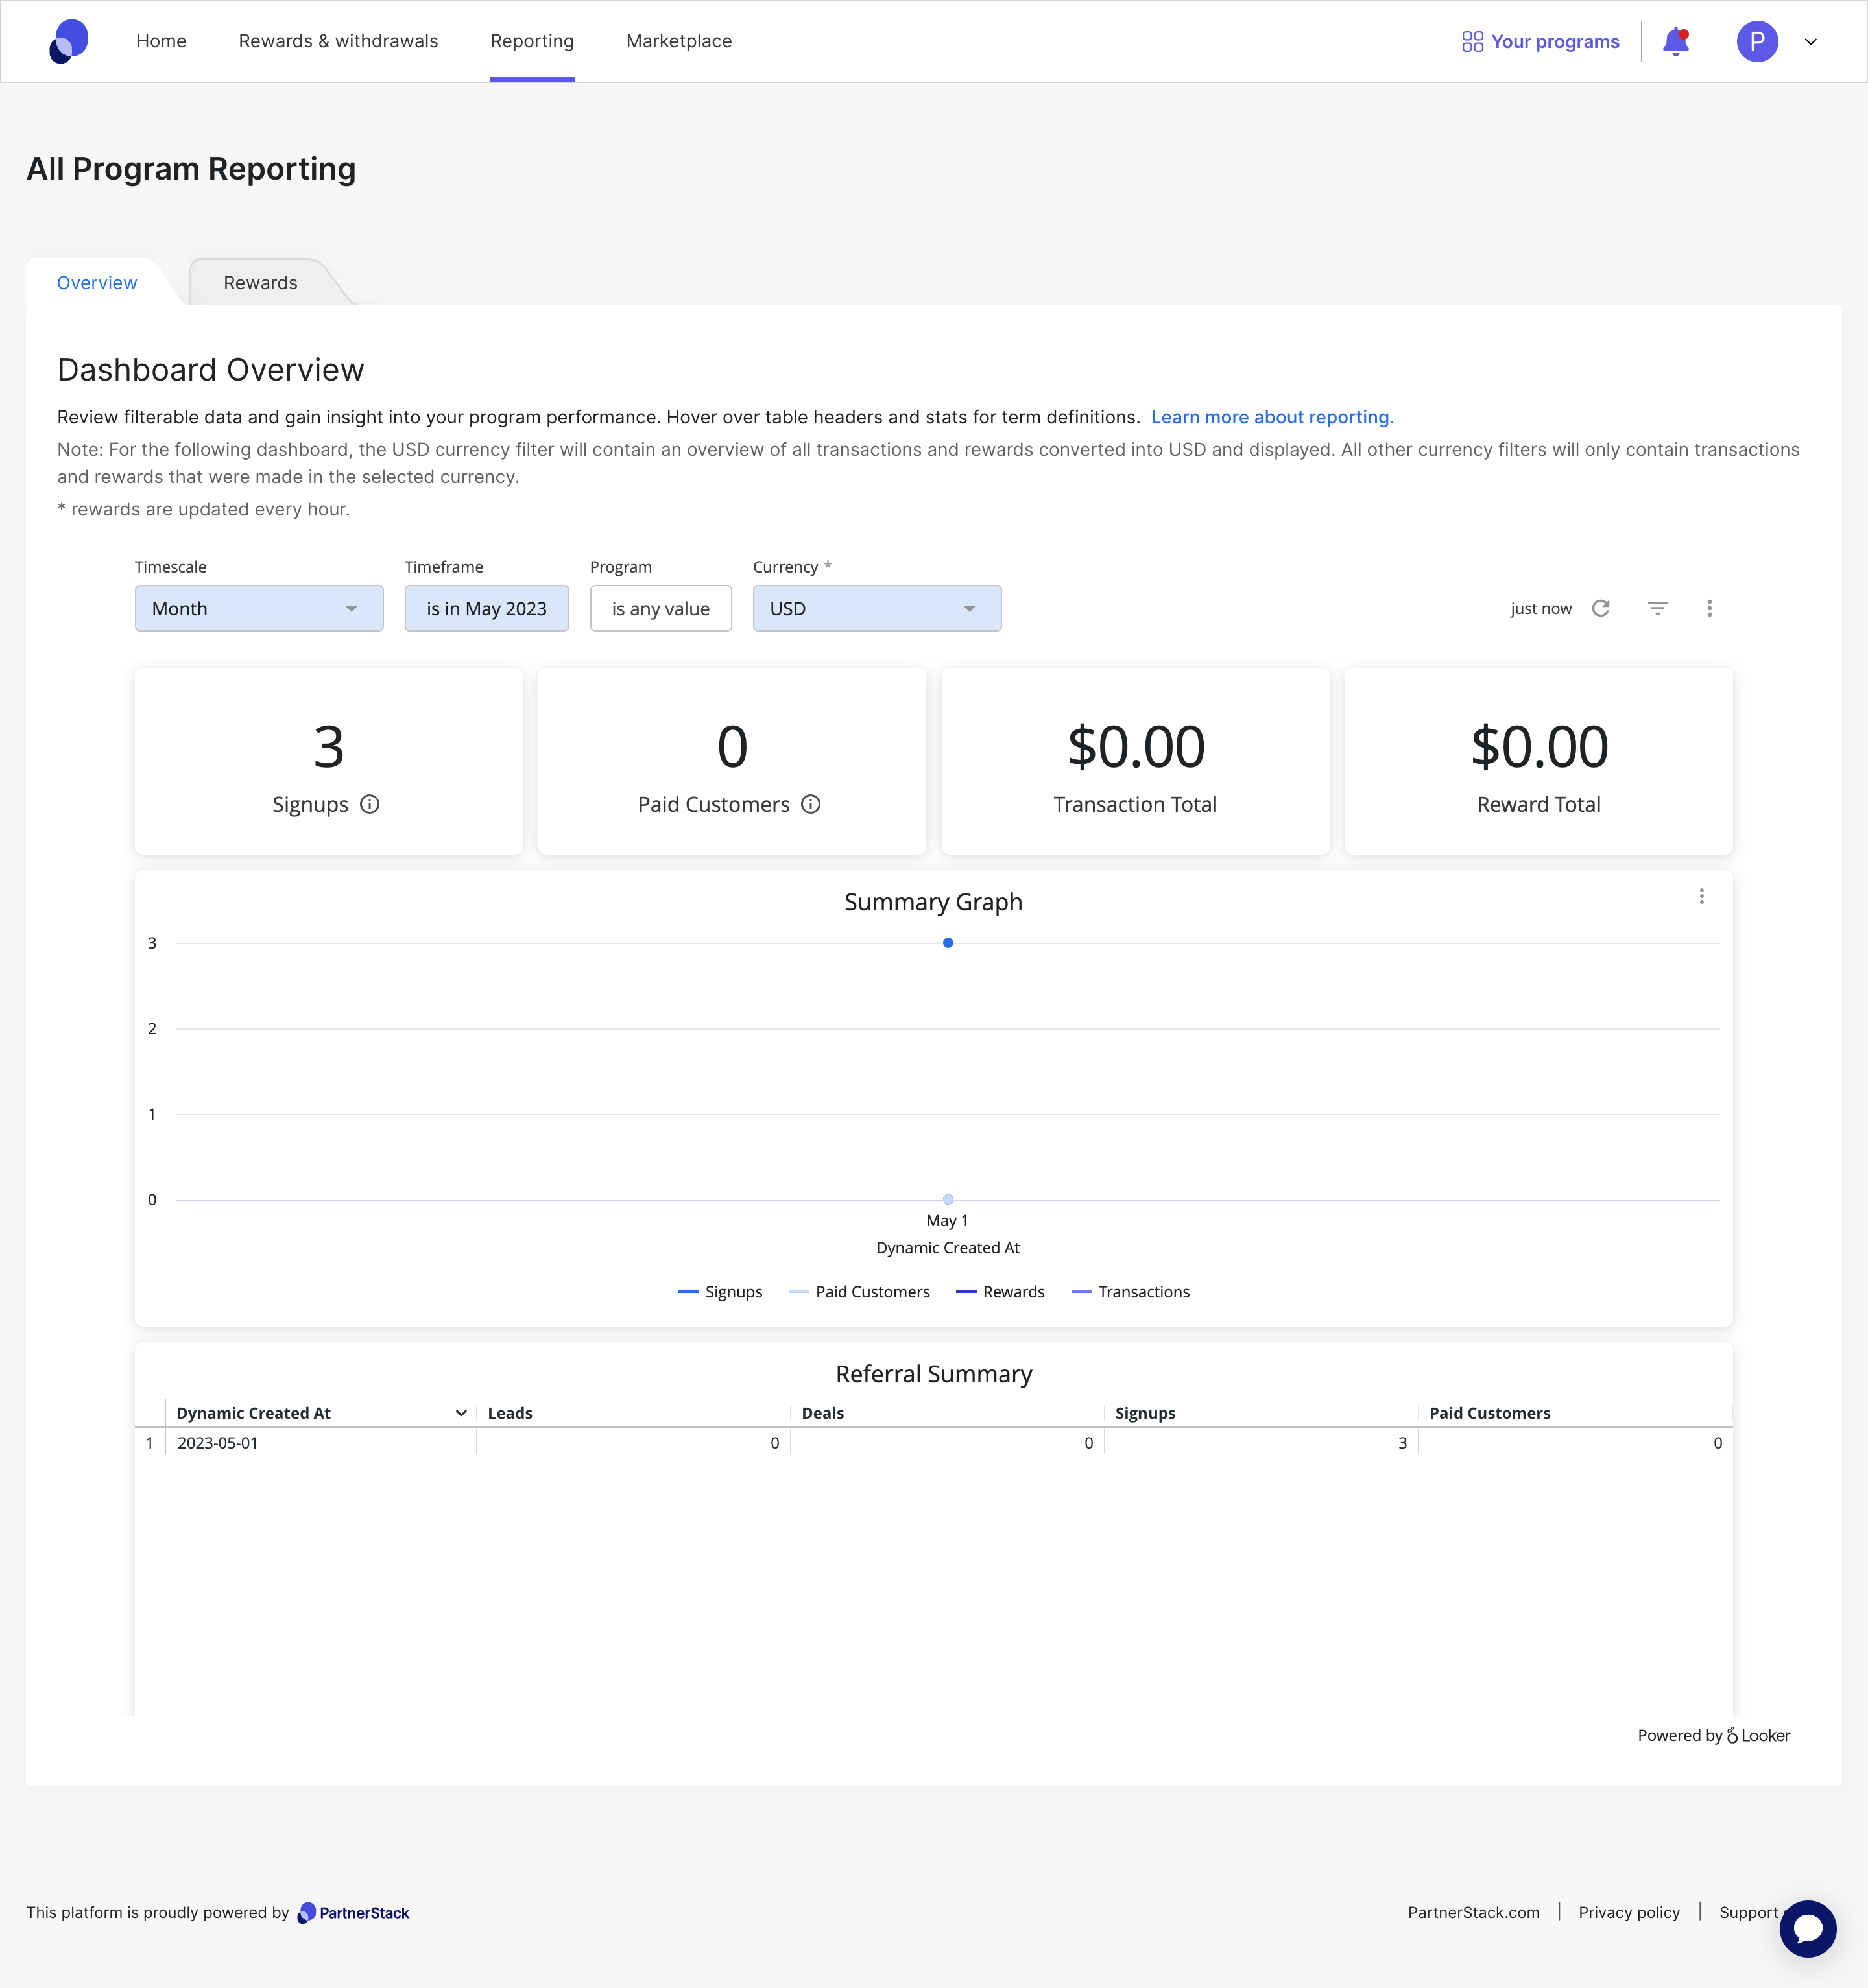Expand the account menu chevron
The width and height of the screenshot is (1868, 1988).
pyautogui.click(x=1811, y=42)
